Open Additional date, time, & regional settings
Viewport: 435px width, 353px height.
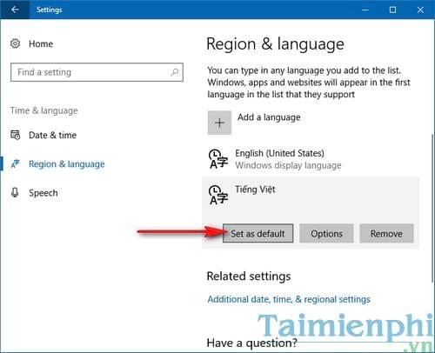[289, 299]
